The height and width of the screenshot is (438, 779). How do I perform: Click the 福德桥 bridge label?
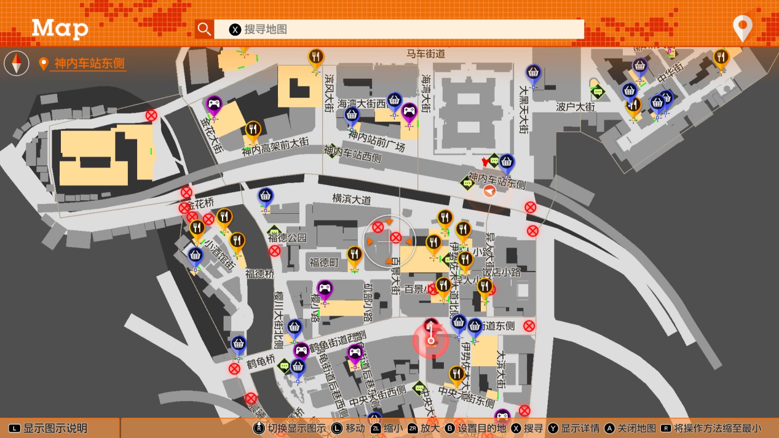259,273
